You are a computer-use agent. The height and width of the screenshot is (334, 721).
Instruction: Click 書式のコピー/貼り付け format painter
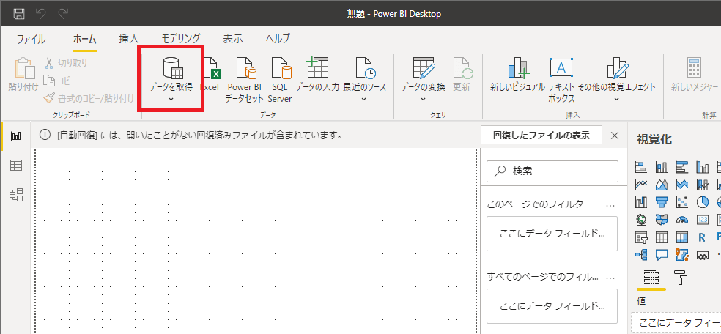pos(89,98)
